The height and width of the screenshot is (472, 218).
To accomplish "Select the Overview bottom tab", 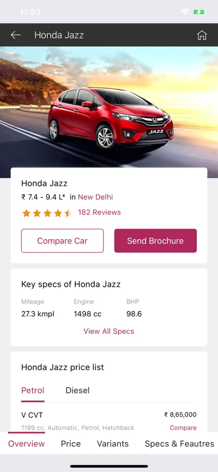I will click(x=27, y=444).
